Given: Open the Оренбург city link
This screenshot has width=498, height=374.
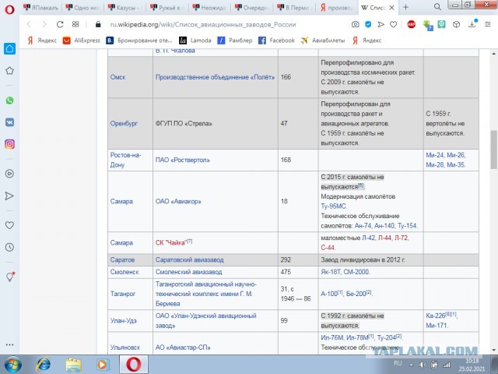Looking at the screenshot, I should point(124,123).
